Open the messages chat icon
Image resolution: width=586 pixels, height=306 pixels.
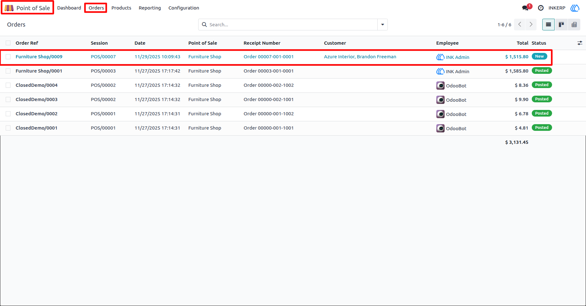click(525, 8)
